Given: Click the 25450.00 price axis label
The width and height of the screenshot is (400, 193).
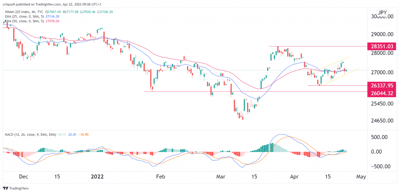Looking at the screenshot, I should coord(382,103).
